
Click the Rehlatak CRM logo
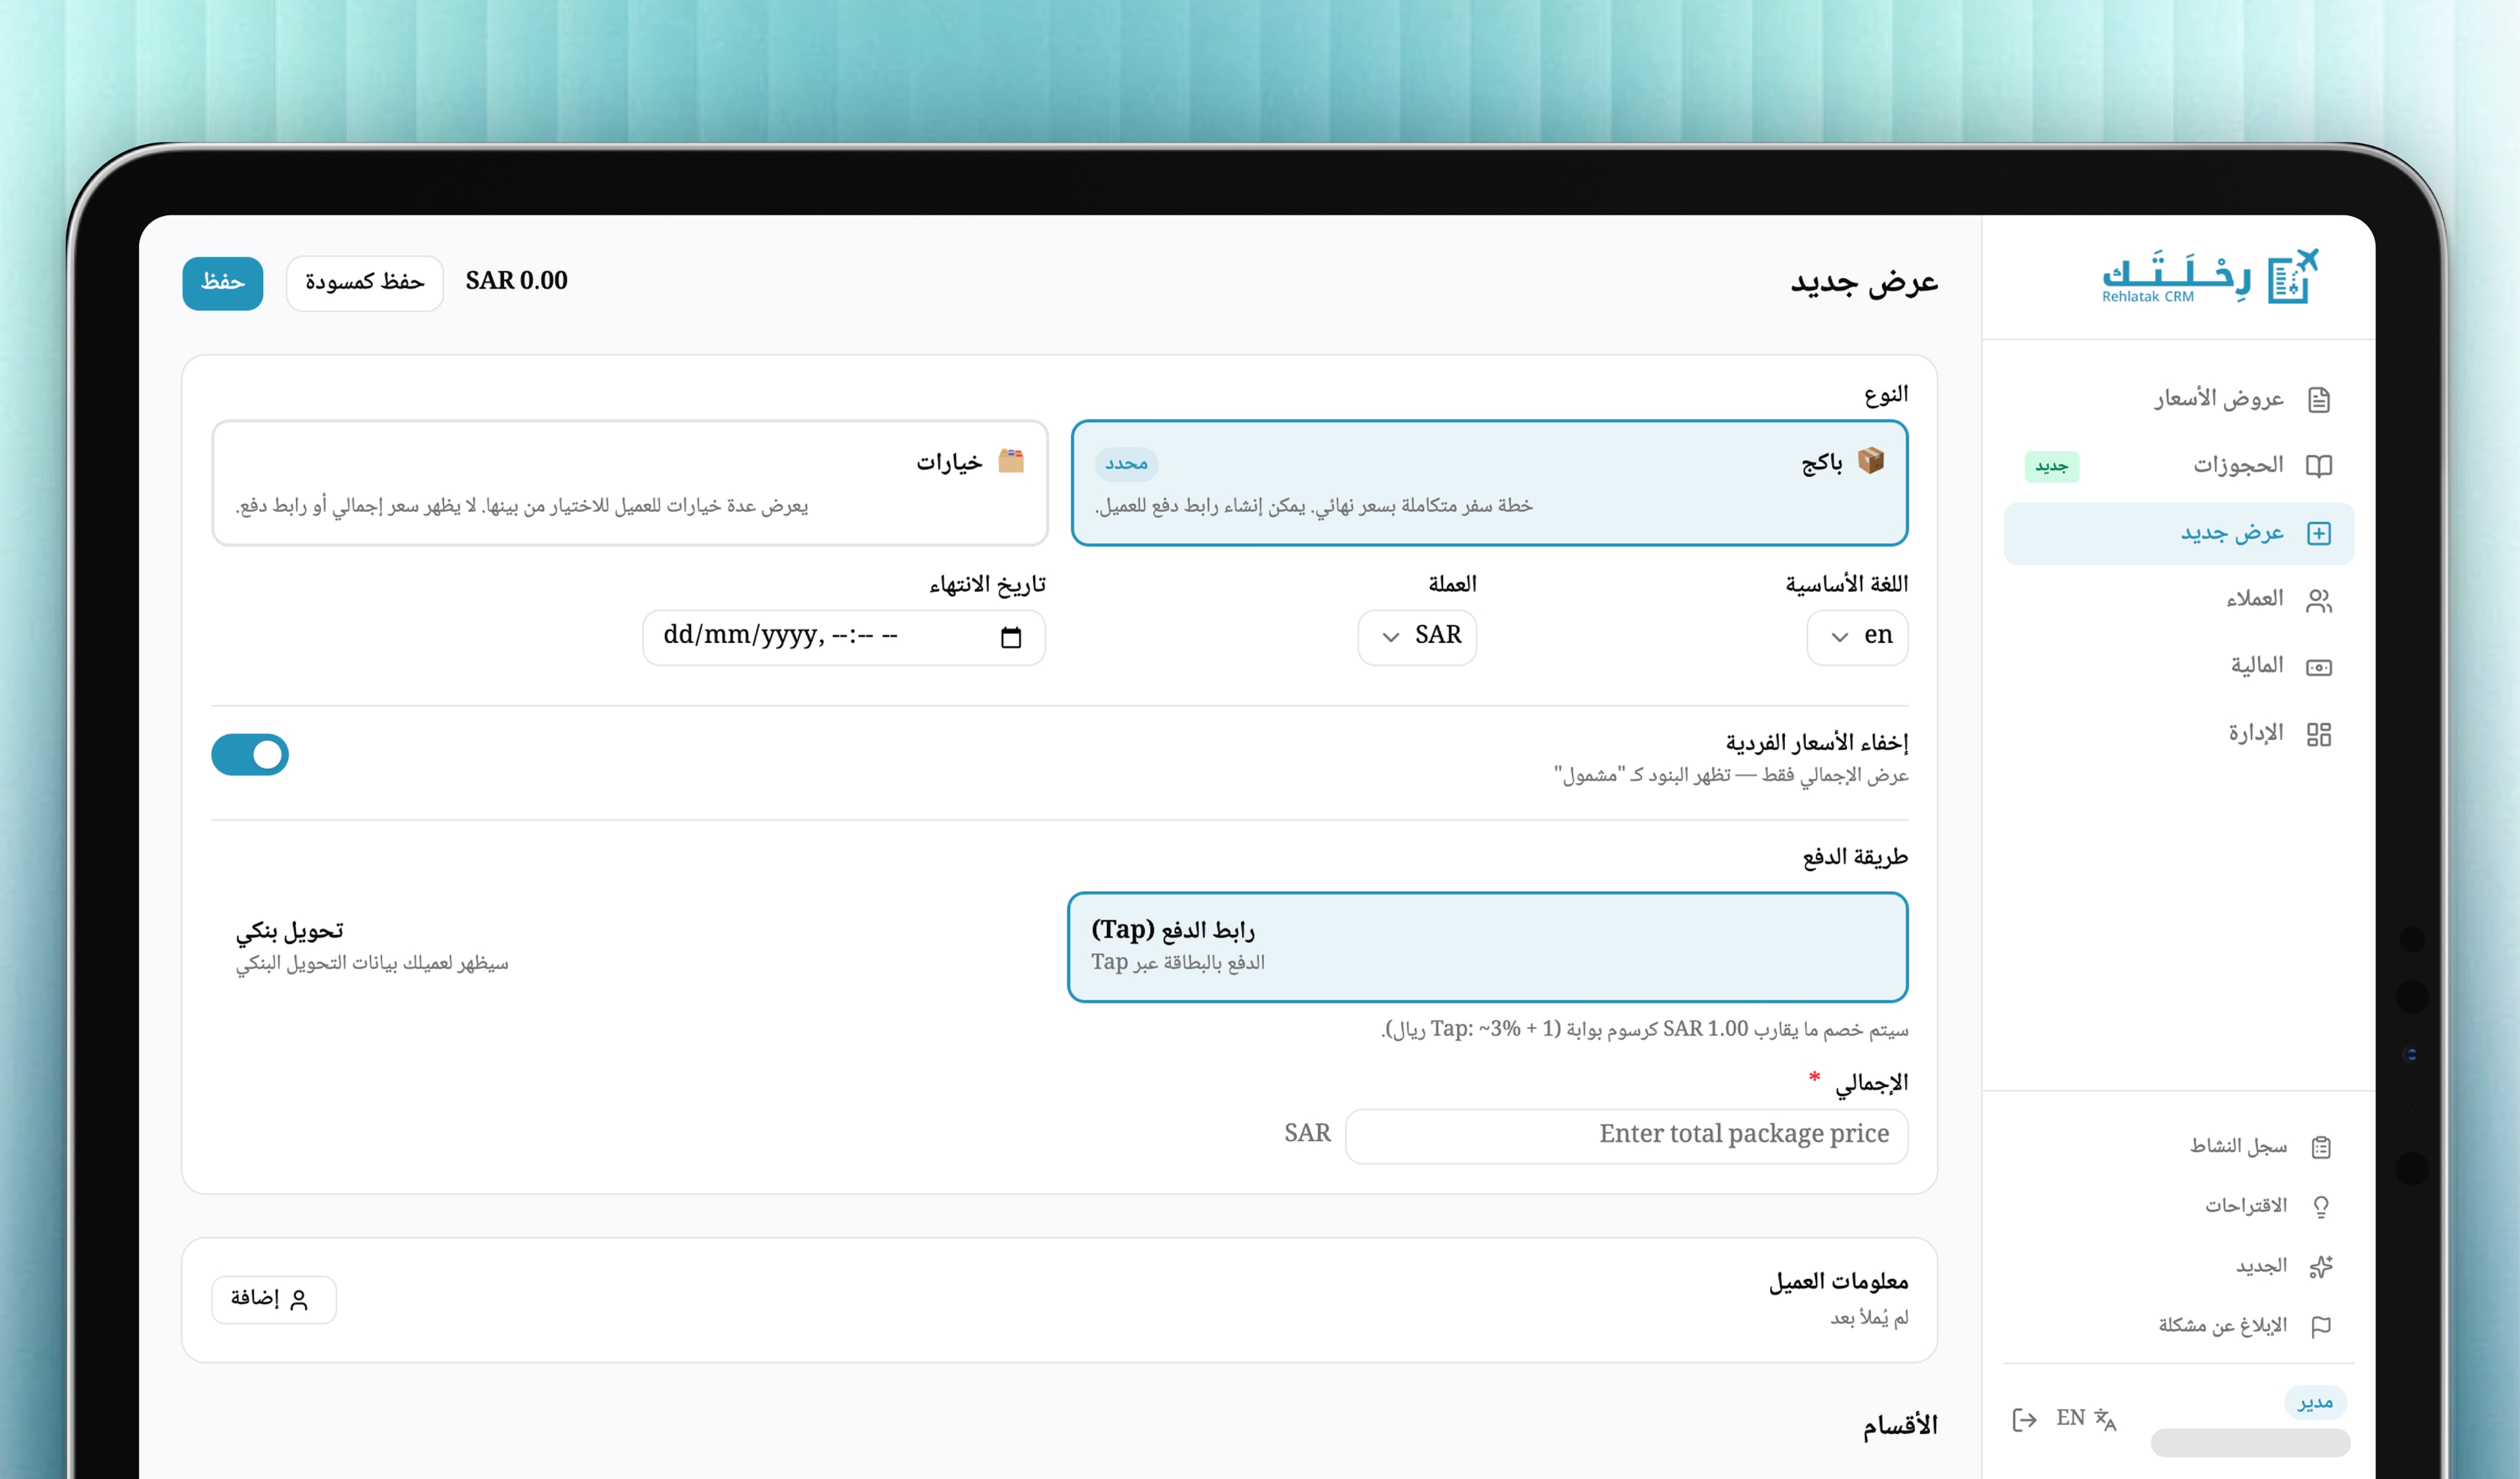2209,277
